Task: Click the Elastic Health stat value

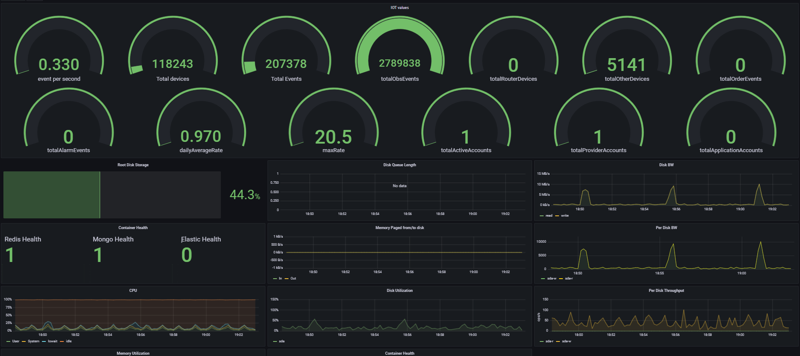Action: click(x=187, y=255)
